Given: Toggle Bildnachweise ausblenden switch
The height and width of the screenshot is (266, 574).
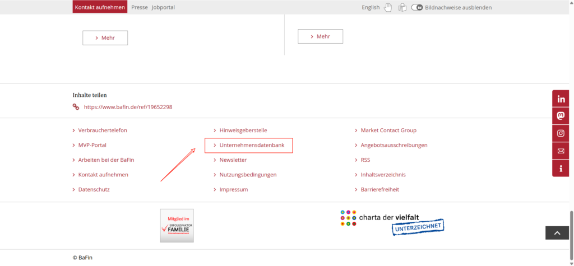Looking at the screenshot, I should point(417,7).
